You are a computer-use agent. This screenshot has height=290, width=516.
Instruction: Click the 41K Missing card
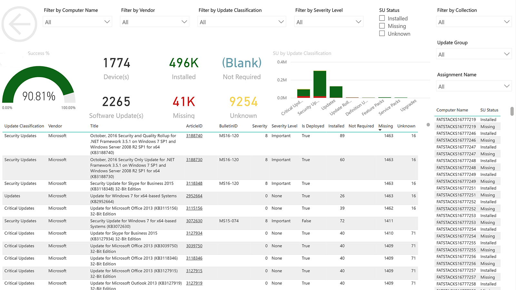click(184, 107)
